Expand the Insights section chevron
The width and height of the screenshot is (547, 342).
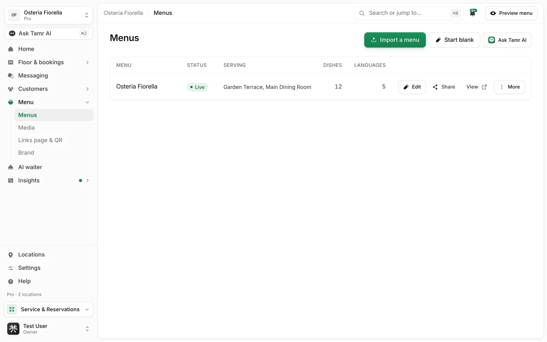pos(87,180)
